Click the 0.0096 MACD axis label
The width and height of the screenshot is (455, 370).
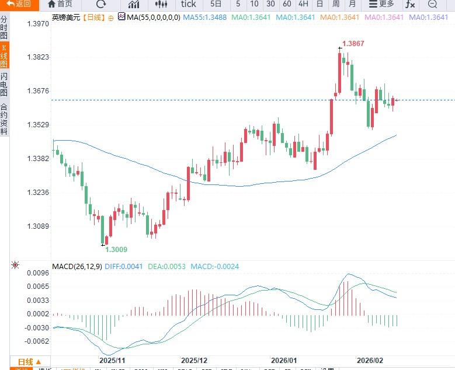point(38,273)
